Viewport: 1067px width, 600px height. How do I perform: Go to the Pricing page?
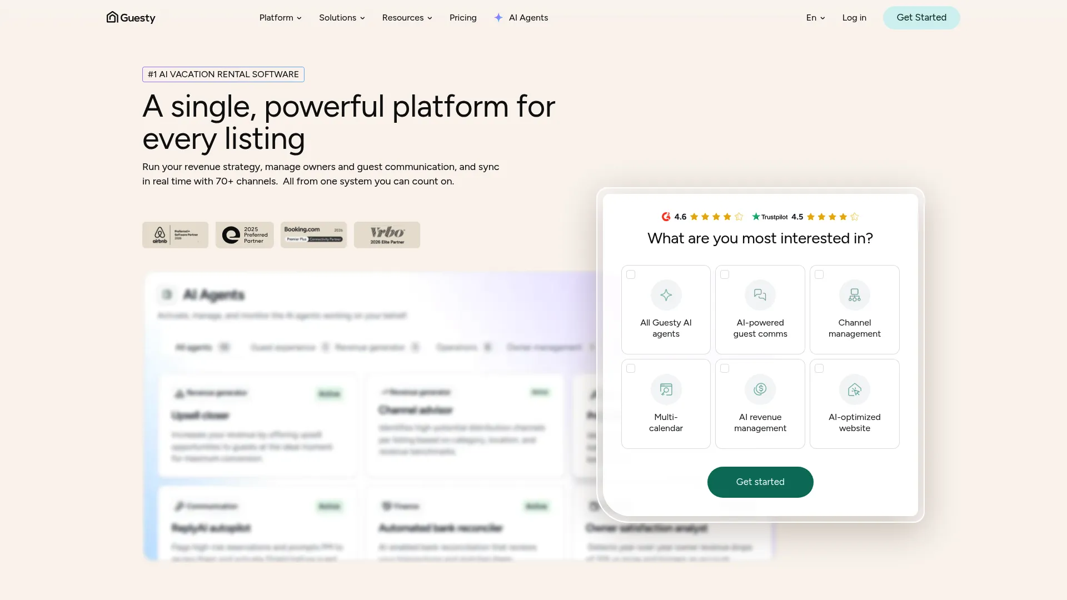click(463, 18)
